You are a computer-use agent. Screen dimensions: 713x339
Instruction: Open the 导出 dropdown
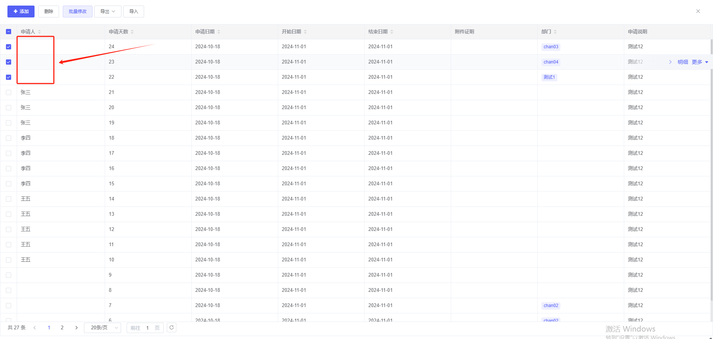[x=108, y=12]
